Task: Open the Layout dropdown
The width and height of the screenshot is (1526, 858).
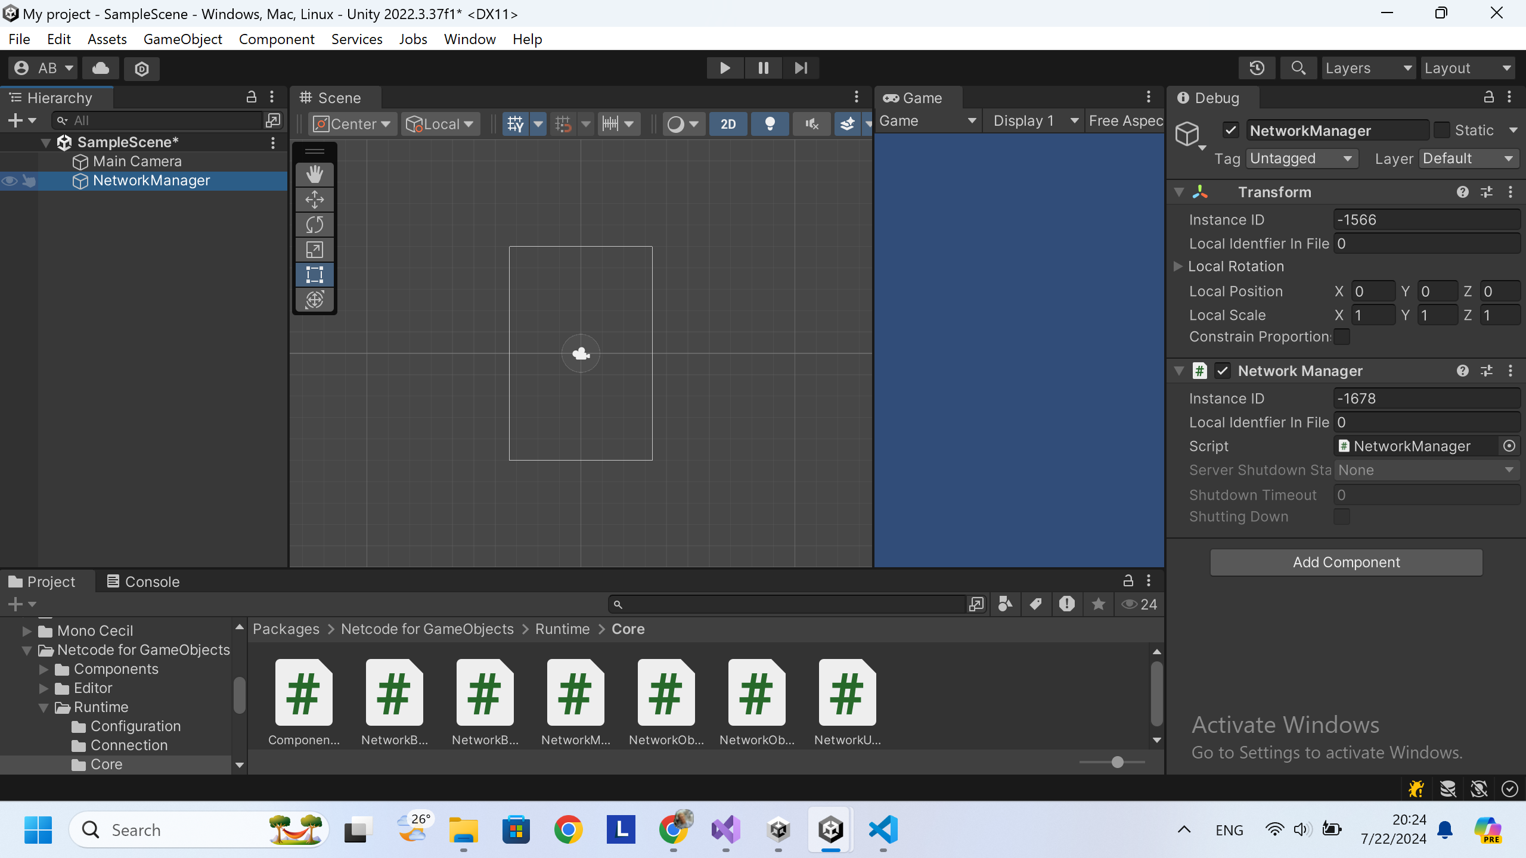Action: pos(1468,67)
